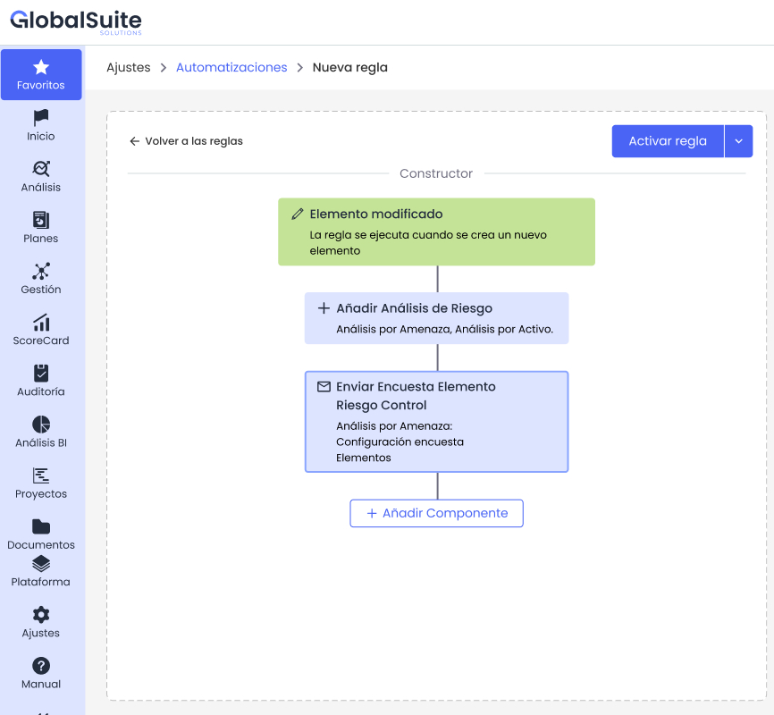
Task: Click the plus icon on Añadir Análisis de Riesgo
Action: point(324,308)
